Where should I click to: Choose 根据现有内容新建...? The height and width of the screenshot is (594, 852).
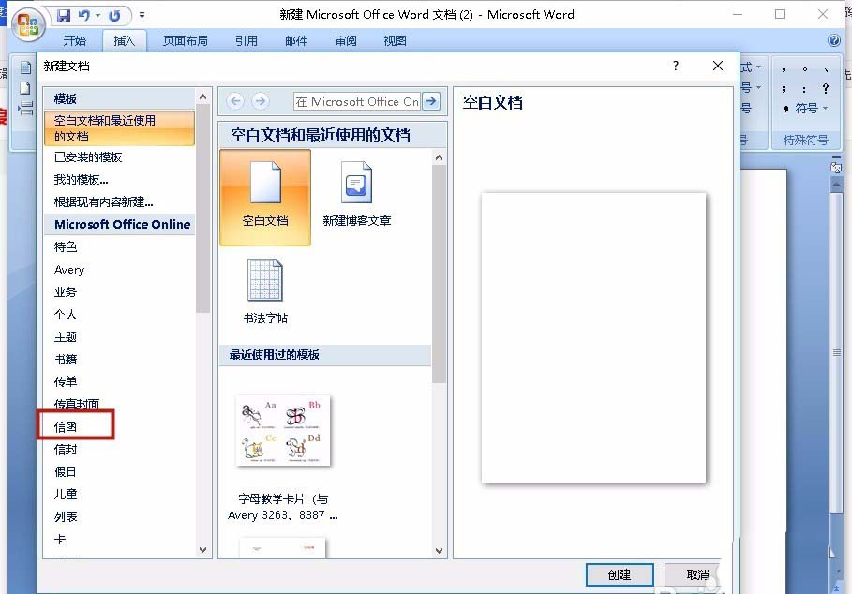pyautogui.click(x=103, y=202)
